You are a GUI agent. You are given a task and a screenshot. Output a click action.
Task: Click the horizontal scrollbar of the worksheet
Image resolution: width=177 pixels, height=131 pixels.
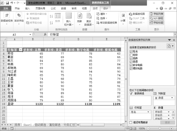click(x=92, y=125)
